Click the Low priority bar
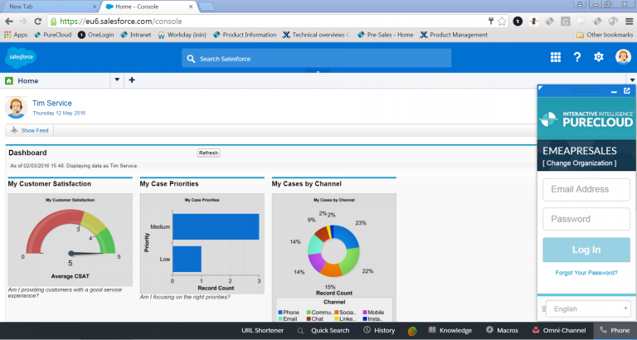Viewport: 637px width, 340px height. [x=187, y=259]
